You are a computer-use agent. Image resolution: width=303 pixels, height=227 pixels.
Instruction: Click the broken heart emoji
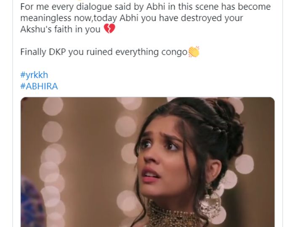[x=109, y=29]
